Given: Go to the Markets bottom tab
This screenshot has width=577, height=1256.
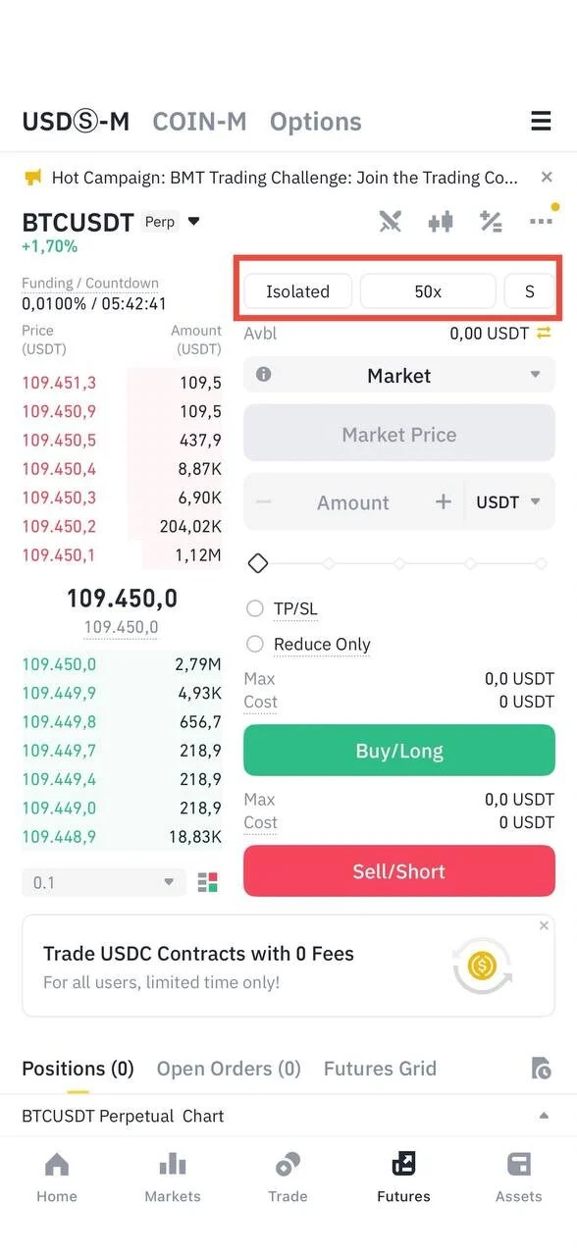Looking at the screenshot, I should coord(173,1177).
